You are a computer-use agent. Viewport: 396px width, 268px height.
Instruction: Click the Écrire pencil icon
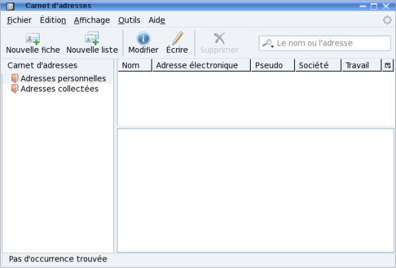click(x=177, y=38)
